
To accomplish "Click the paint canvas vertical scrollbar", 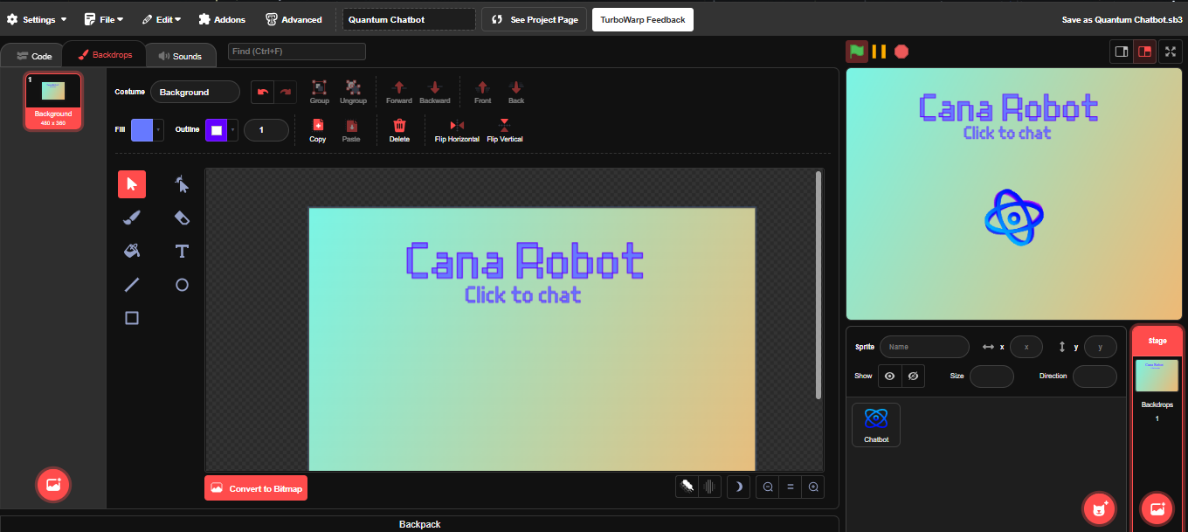I will pos(818,285).
